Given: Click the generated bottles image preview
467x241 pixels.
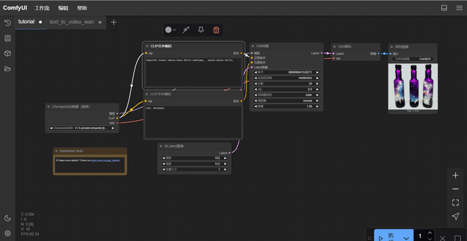Looking at the screenshot, I should pos(413,86).
